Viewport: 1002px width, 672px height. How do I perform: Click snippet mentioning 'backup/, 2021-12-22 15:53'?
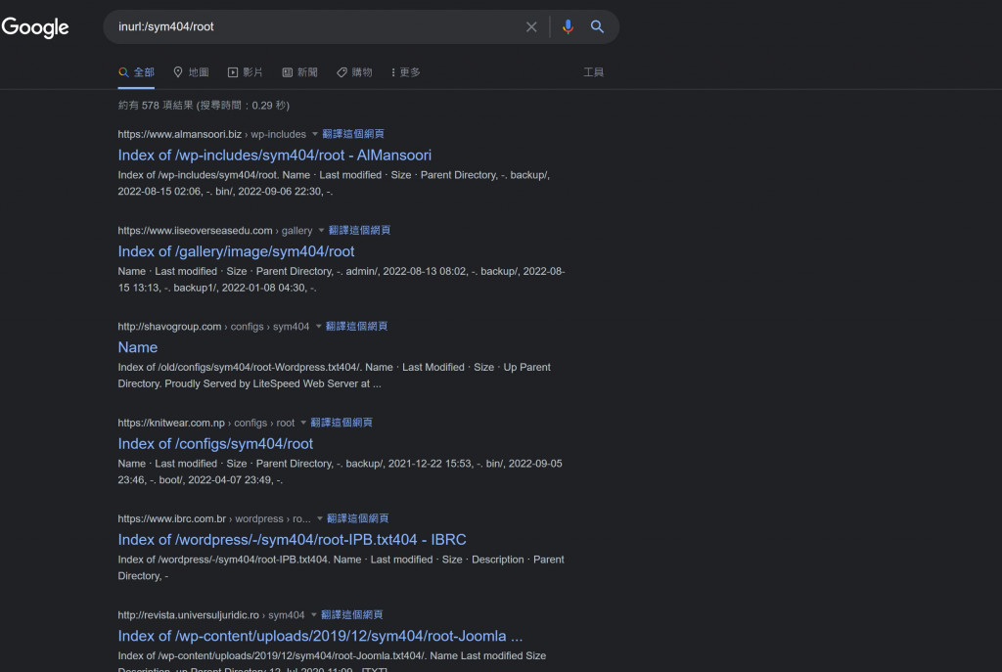(340, 472)
